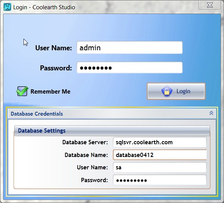This screenshot has width=224, height=203.
Task: Click the Login button
Action: [176, 91]
